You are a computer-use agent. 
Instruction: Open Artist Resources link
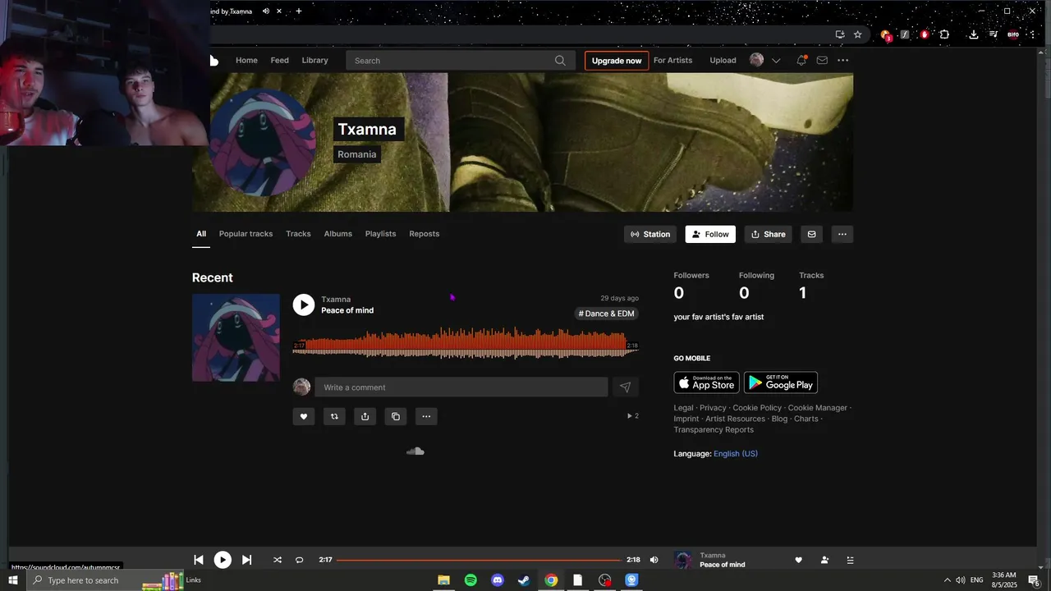click(735, 419)
